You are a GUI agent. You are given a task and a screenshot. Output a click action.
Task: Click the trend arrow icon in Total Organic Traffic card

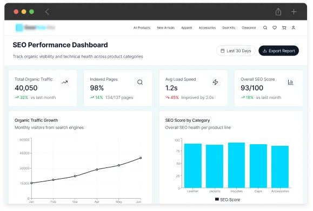click(x=65, y=82)
